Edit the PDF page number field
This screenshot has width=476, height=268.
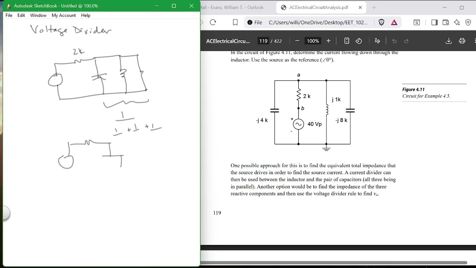pyautogui.click(x=263, y=41)
